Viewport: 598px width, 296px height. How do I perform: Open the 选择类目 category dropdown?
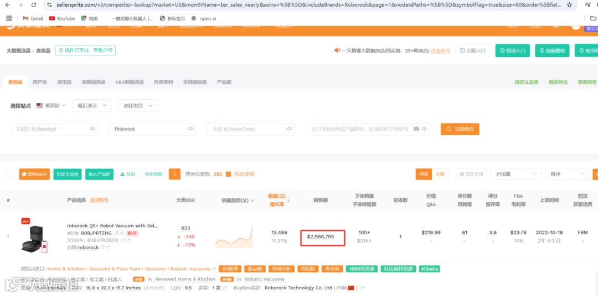138,106
